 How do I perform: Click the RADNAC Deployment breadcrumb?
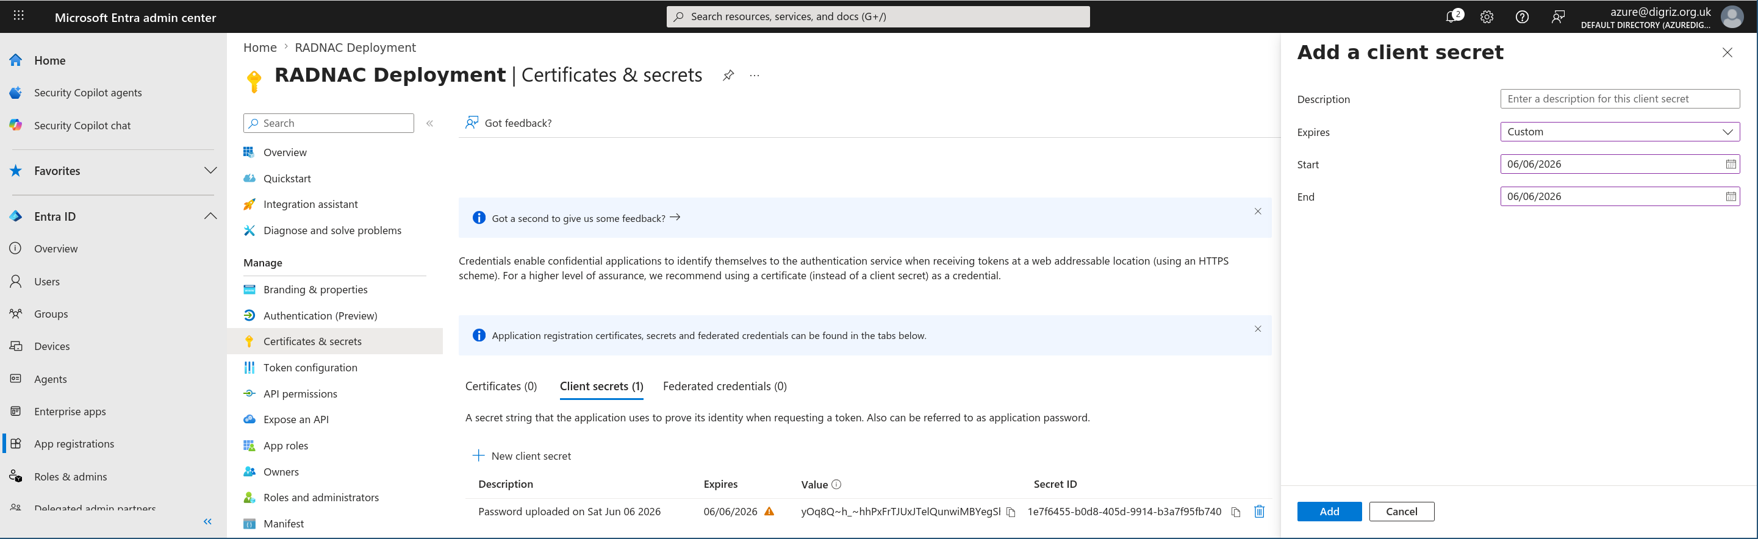pyautogui.click(x=355, y=47)
